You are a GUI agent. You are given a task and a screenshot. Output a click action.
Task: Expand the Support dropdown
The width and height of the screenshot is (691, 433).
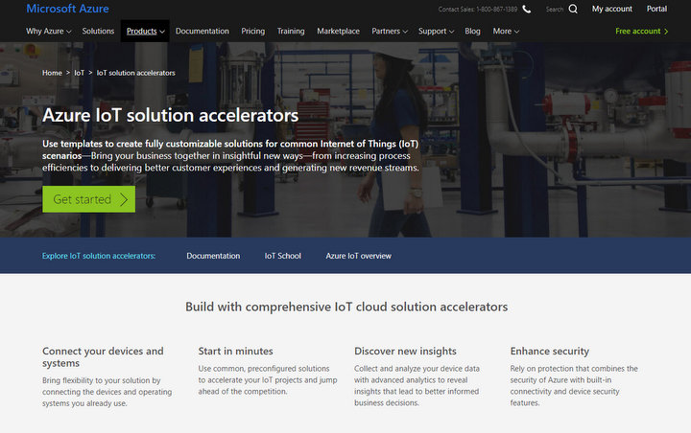436,32
